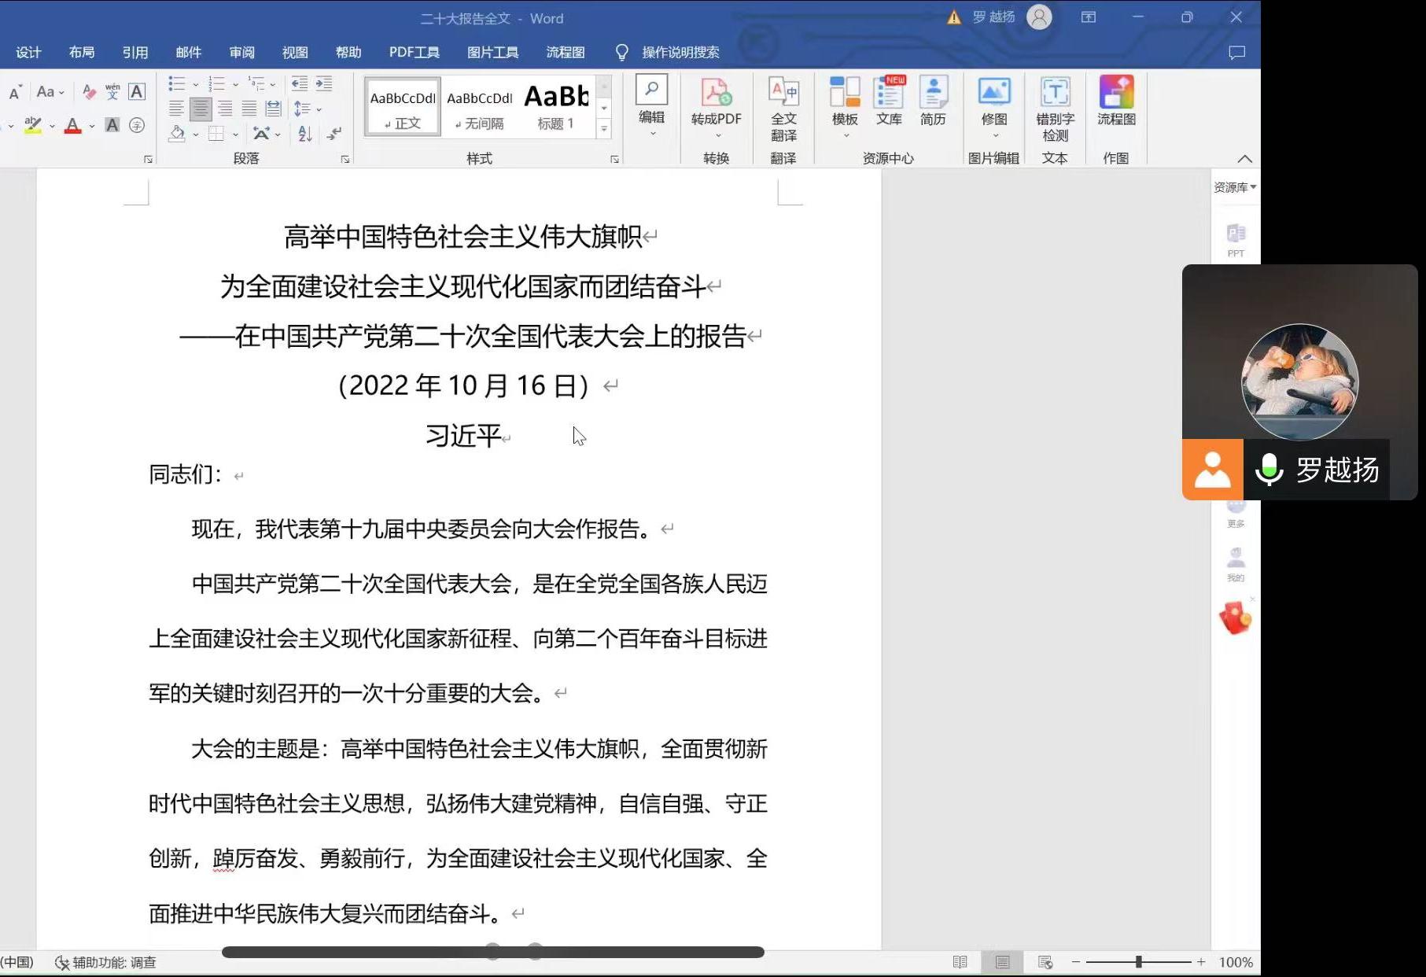Screen dimensions: 1426x977
Task: Click the 操作说明搜索 search box
Action: pyautogui.click(x=680, y=52)
